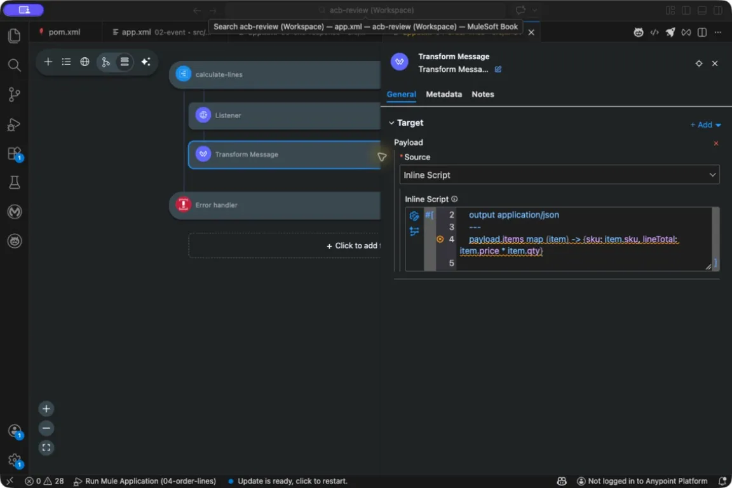Zoom out on the flow canvas

coord(46,428)
